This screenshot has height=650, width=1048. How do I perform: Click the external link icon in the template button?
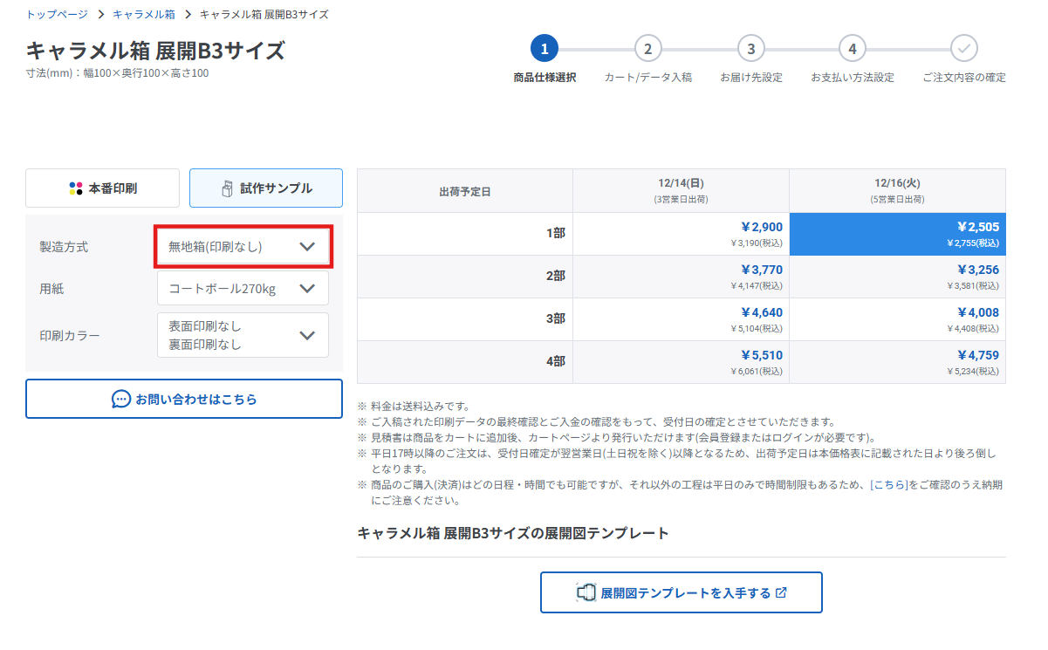click(781, 592)
